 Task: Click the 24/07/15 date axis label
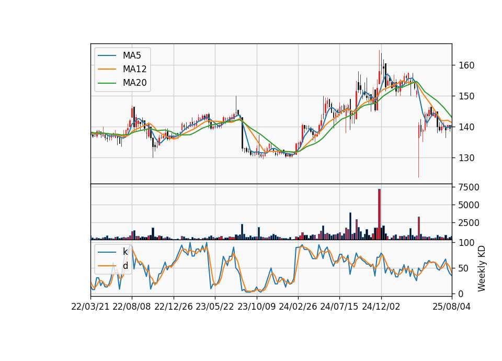click(339, 307)
